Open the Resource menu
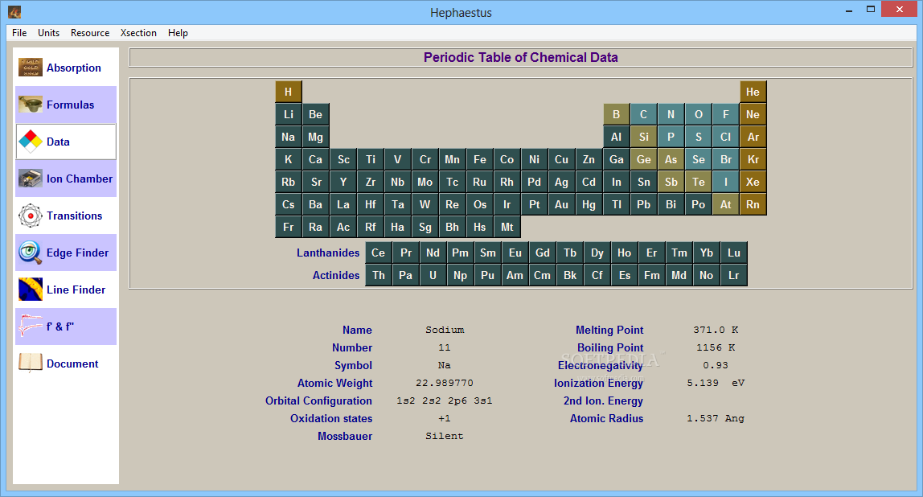Screen dimensions: 923x497 (90, 33)
